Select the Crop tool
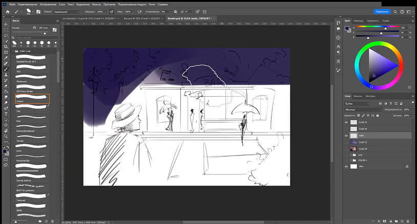This screenshot has width=417, height=224. point(6,47)
